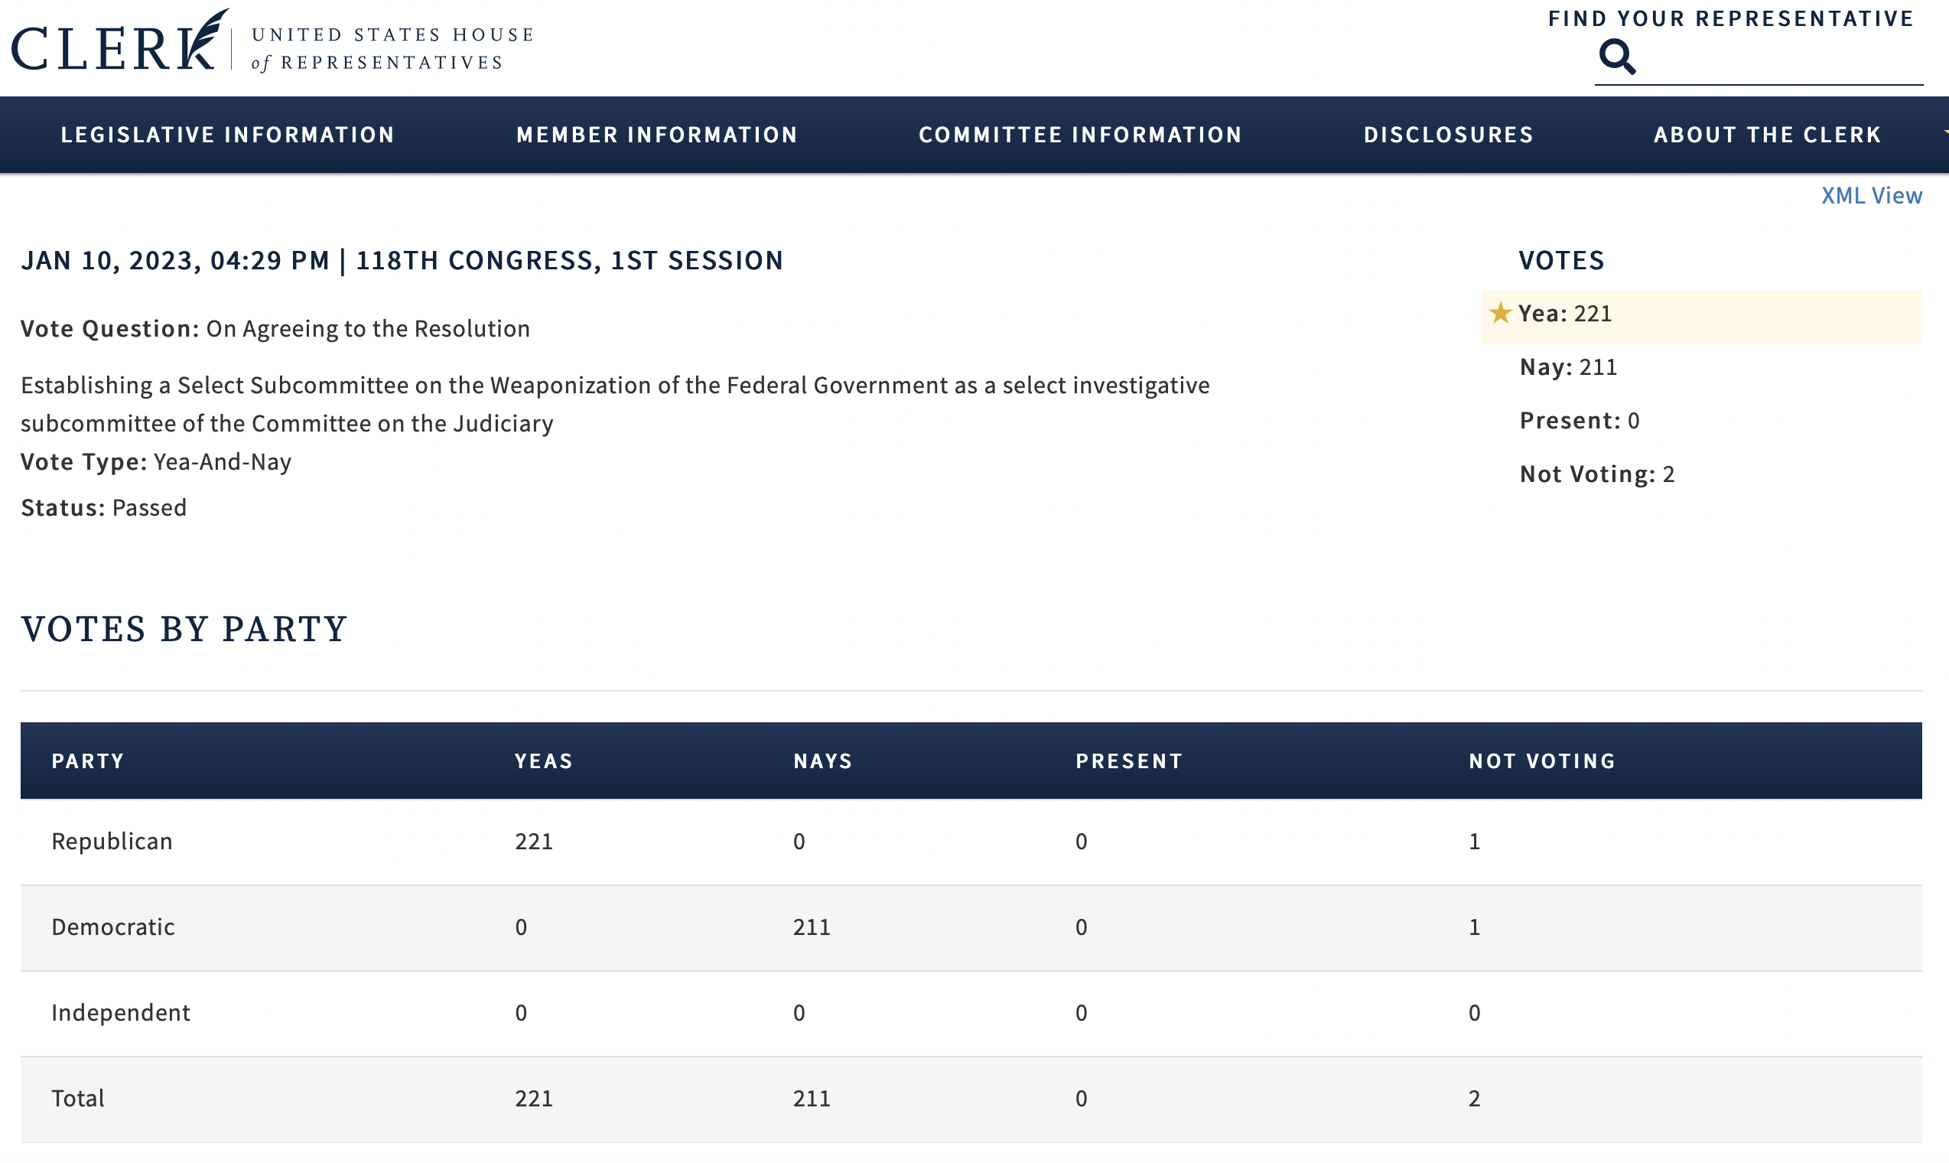Screen dimensions: 1949x1163
Task: Select the Present: 0 vote filter
Action: (1580, 421)
